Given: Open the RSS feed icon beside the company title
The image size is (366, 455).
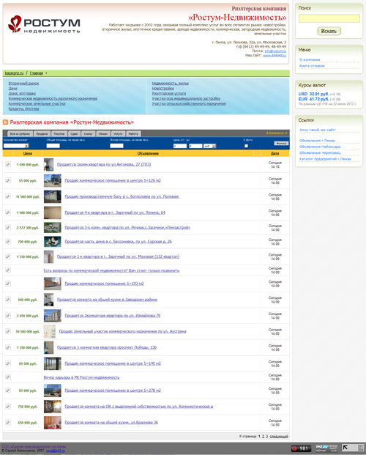Looking at the screenshot, I should pos(5,122).
